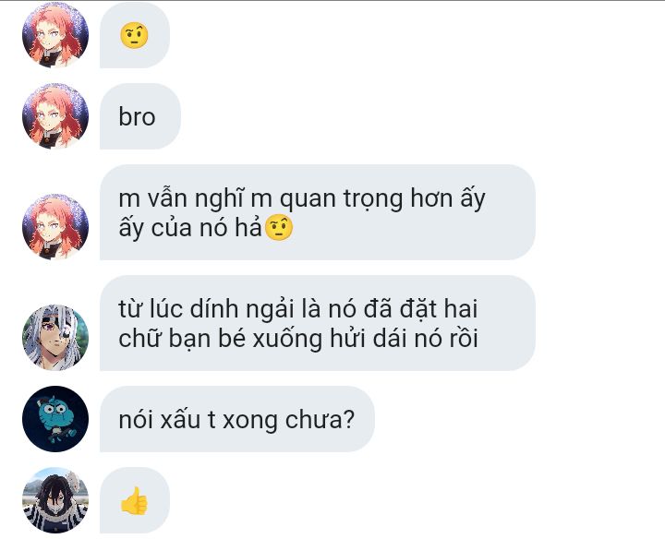Click the line "m vẫn nghĩ m quan trọng hơn ấy"
The image size is (665, 539).
pos(302,198)
